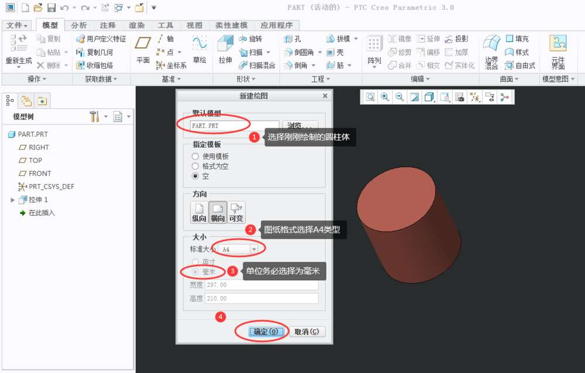The image size is (585, 373).
Task: Click the 确定(O) confirm button
Action: tap(266, 331)
